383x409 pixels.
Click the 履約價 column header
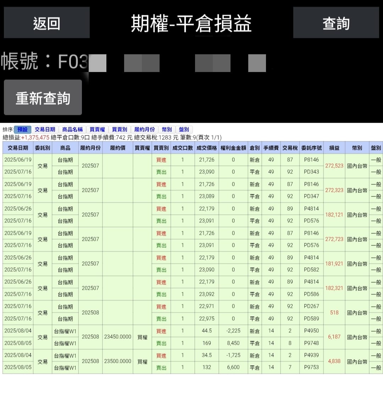(x=118, y=148)
